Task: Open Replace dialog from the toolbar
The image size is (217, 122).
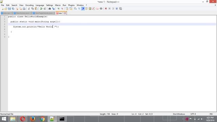Action: pos(53,9)
